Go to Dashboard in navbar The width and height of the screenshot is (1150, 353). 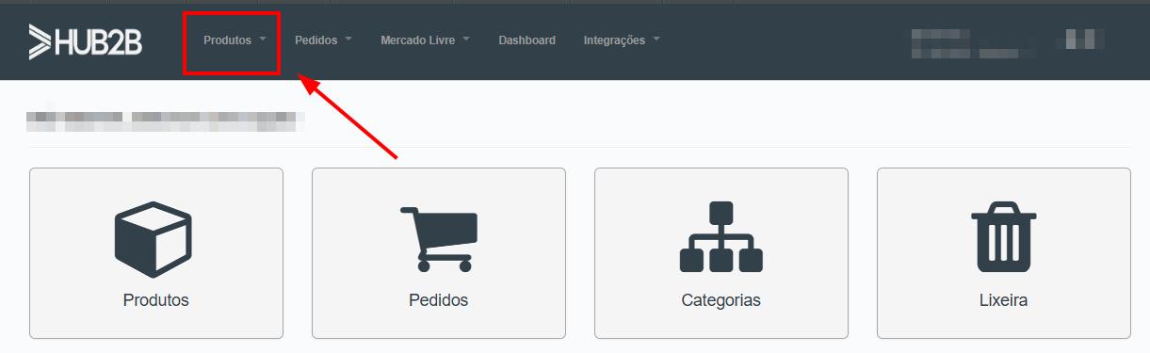[526, 40]
